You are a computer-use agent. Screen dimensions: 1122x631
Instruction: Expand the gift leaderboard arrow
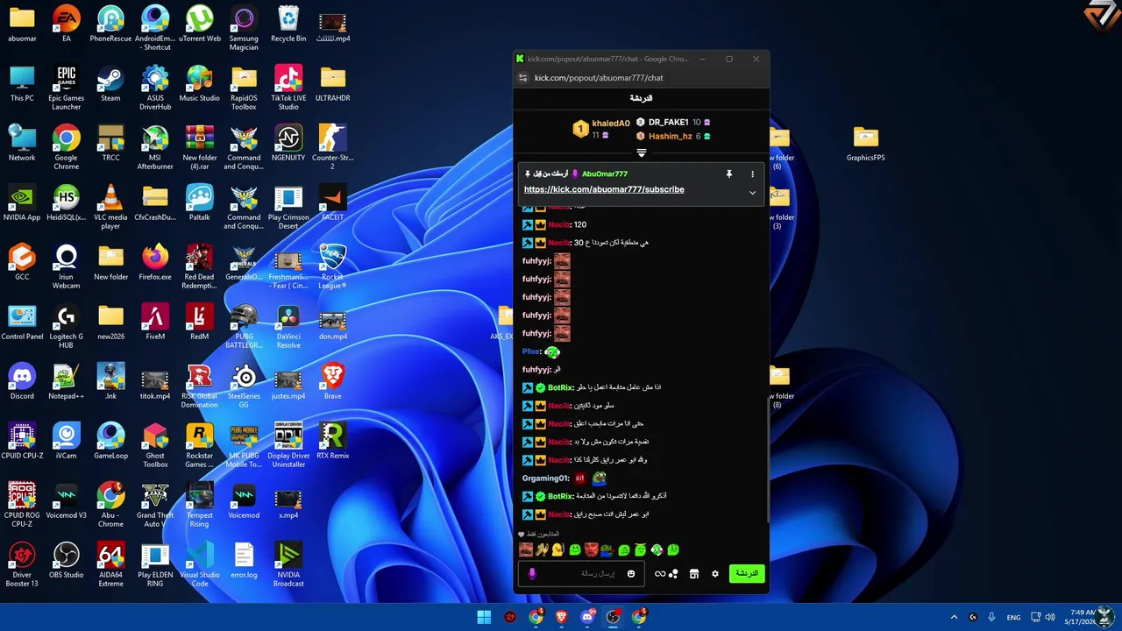click(642, 153)
